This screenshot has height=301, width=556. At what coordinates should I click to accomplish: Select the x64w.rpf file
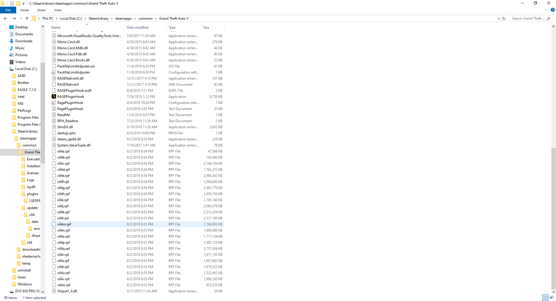[137, 285]
